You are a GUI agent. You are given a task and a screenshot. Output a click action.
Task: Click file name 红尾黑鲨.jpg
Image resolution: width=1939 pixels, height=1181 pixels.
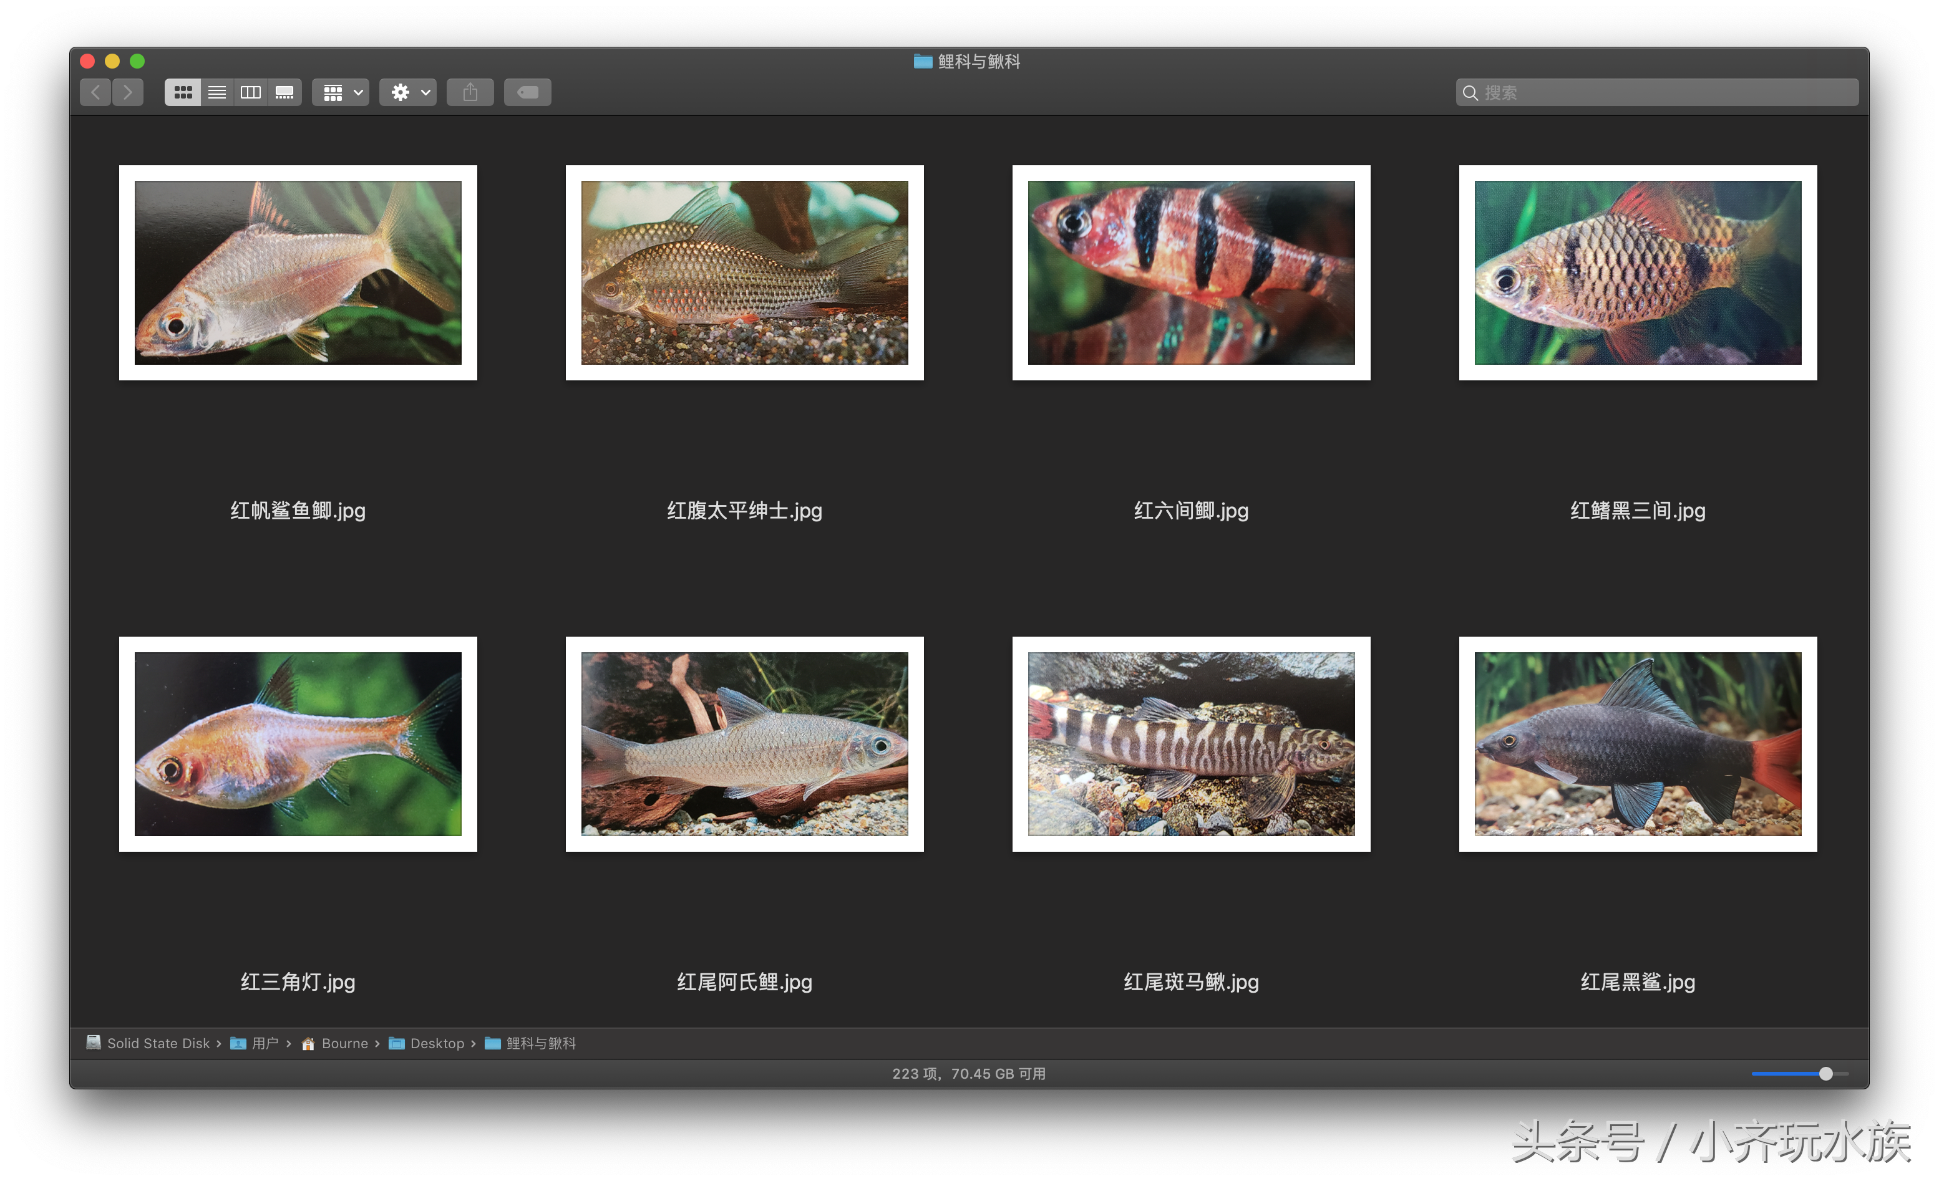(1638, 982)
